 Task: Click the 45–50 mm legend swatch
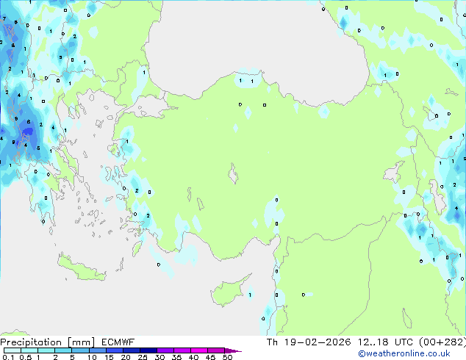pyautogui.click(x=216, y=350)
